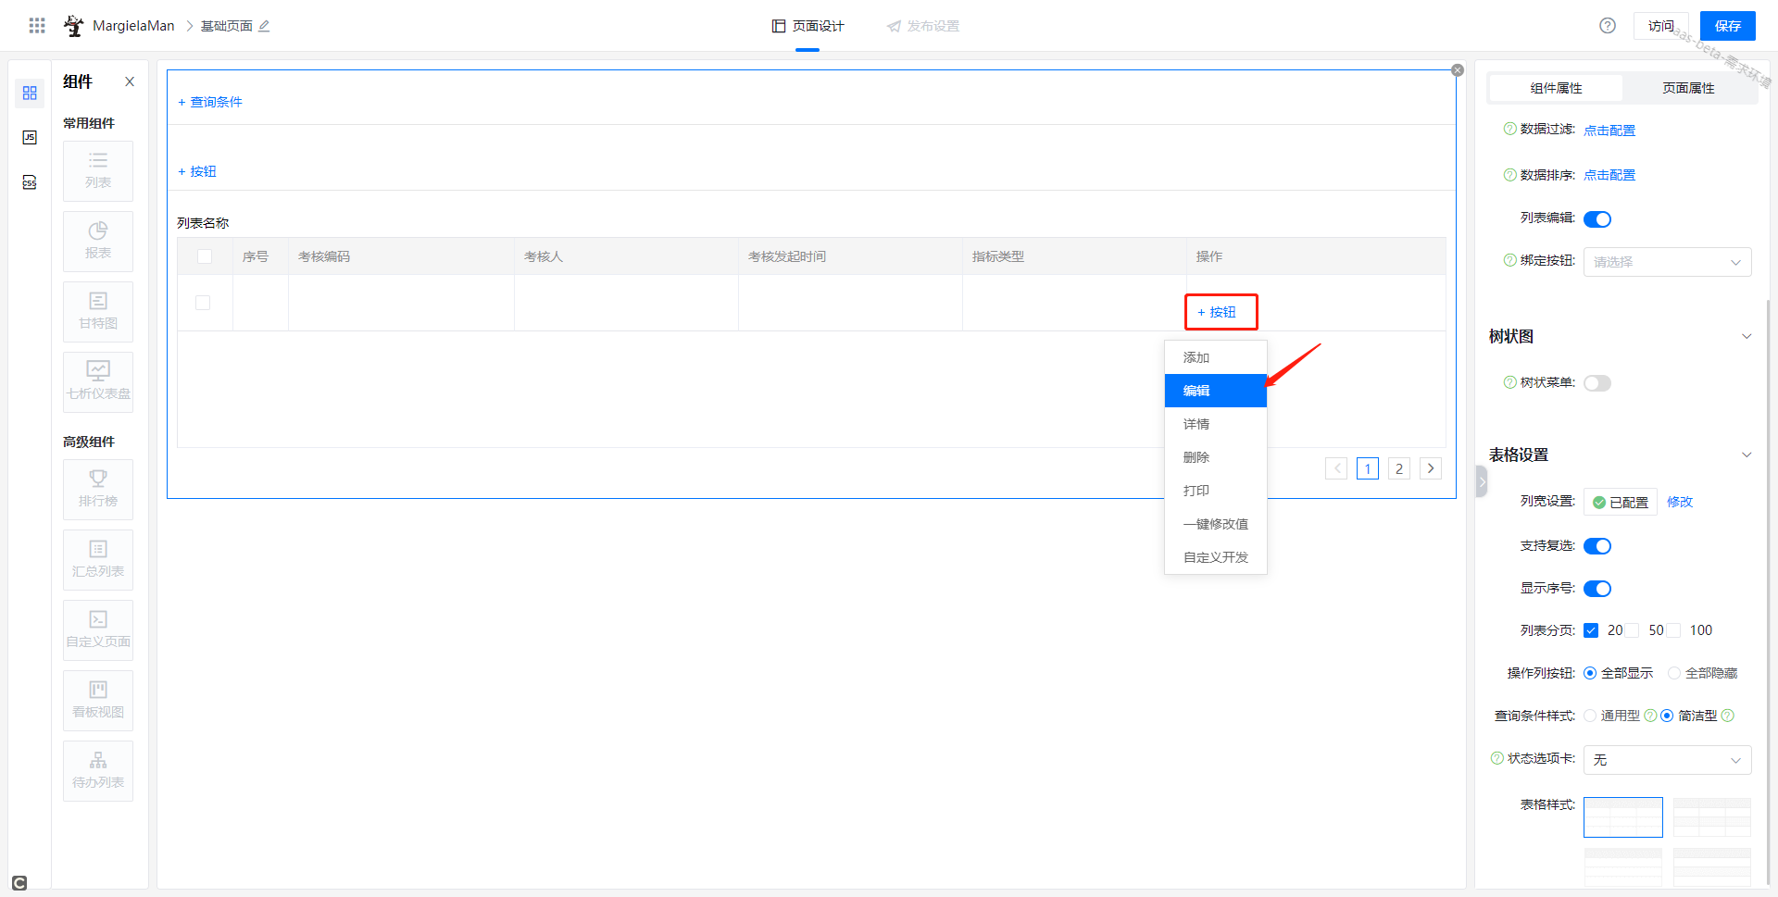Toggle the 显示序号 switch
Viewport: 1778px width, 897px height.
1597,589
